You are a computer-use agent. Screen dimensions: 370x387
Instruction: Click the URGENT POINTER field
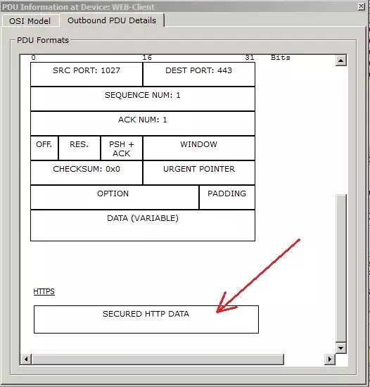pyautogui.click(x=199, y=172)
